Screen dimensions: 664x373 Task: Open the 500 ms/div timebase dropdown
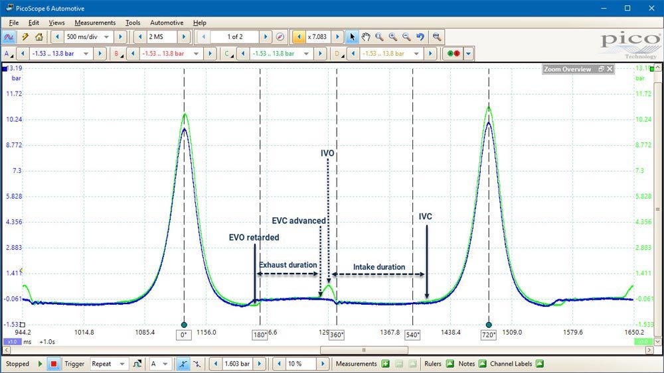point(107,37)
